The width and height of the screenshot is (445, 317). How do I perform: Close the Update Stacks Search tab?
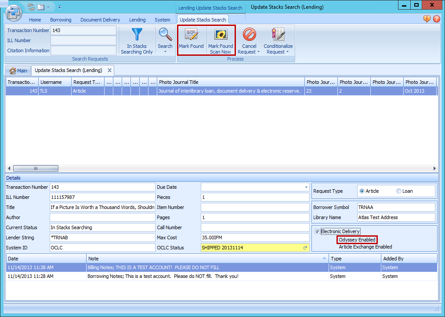(x=110, y=70)
